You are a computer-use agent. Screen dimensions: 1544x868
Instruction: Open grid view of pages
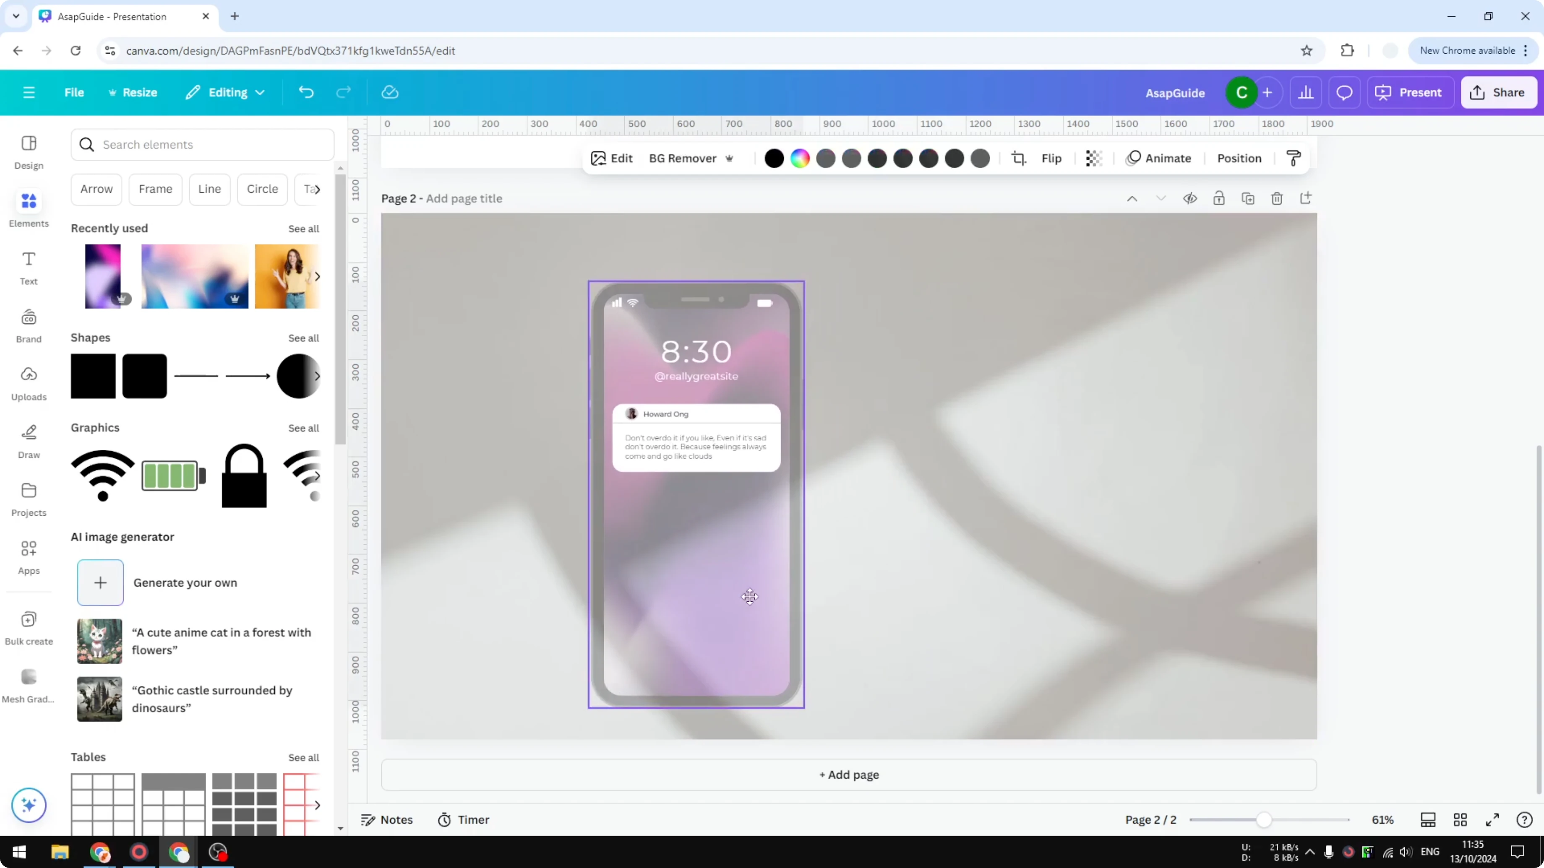click(x=1460, y=819)
